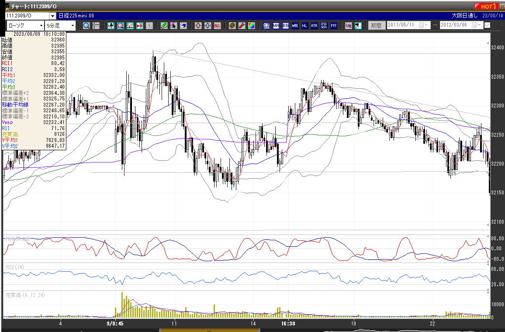The height and width of the screenshot is (332, 505).
Task: Click the symbol code input 111.2309/O
Action: click(x=28, y=16)
